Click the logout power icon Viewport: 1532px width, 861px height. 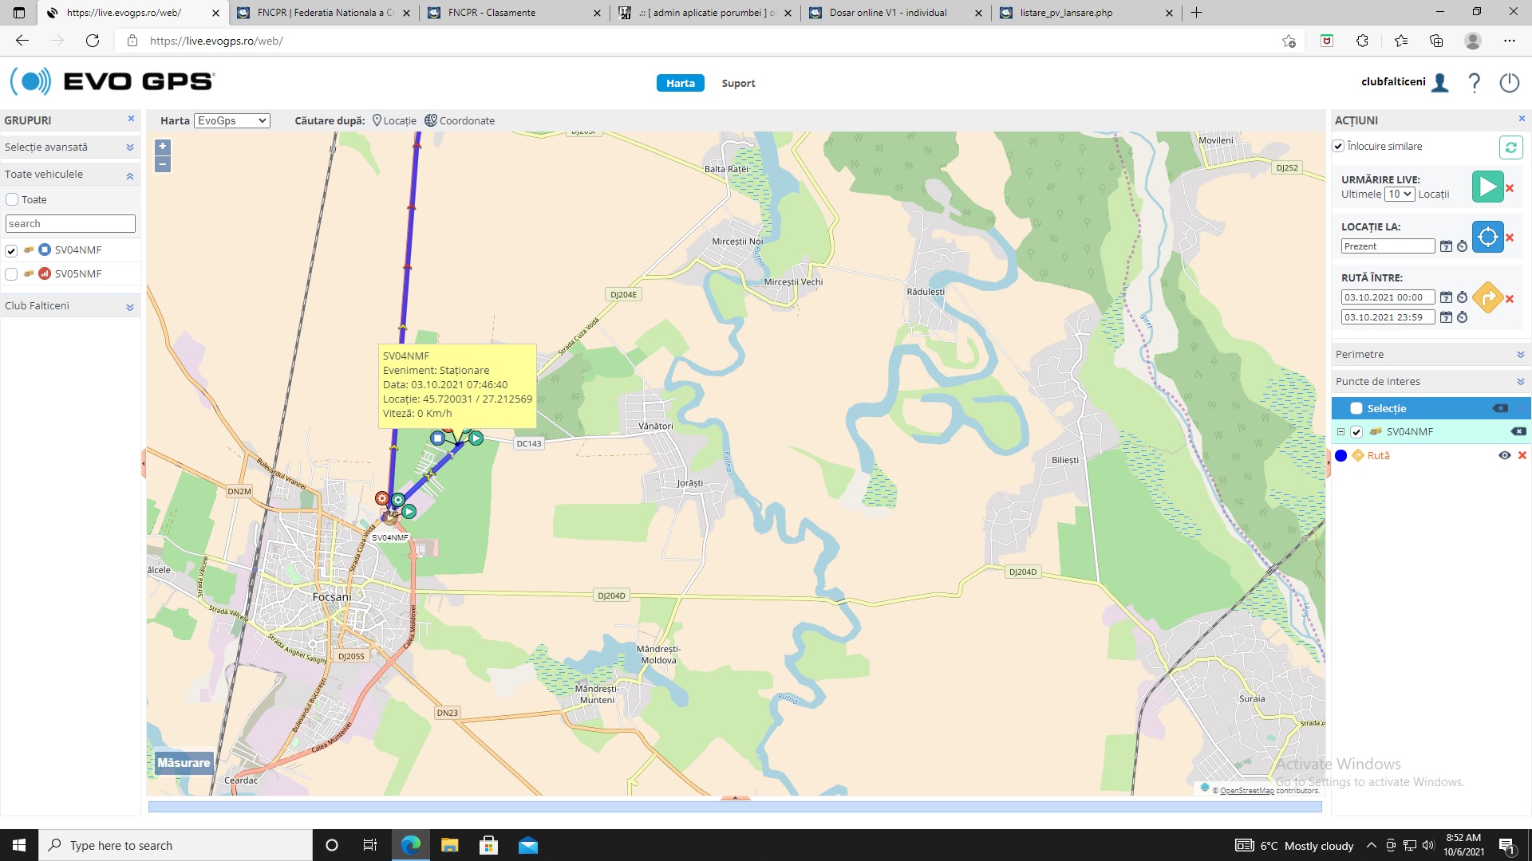1509,83
